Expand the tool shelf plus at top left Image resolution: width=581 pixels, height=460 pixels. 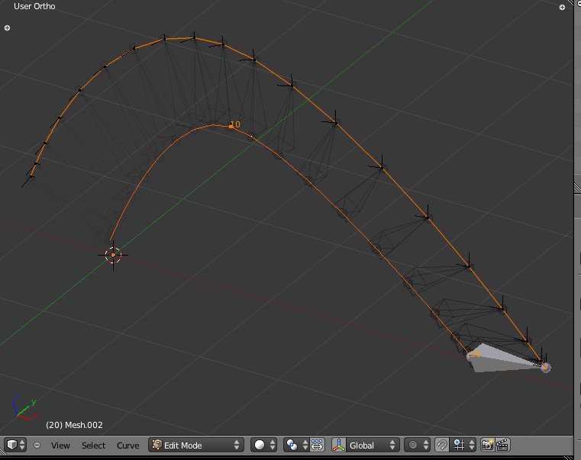[7, 27]
